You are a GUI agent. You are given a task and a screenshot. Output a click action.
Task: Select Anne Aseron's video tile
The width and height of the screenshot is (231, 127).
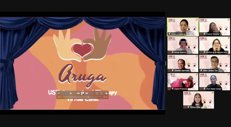(x=183, y=45)
